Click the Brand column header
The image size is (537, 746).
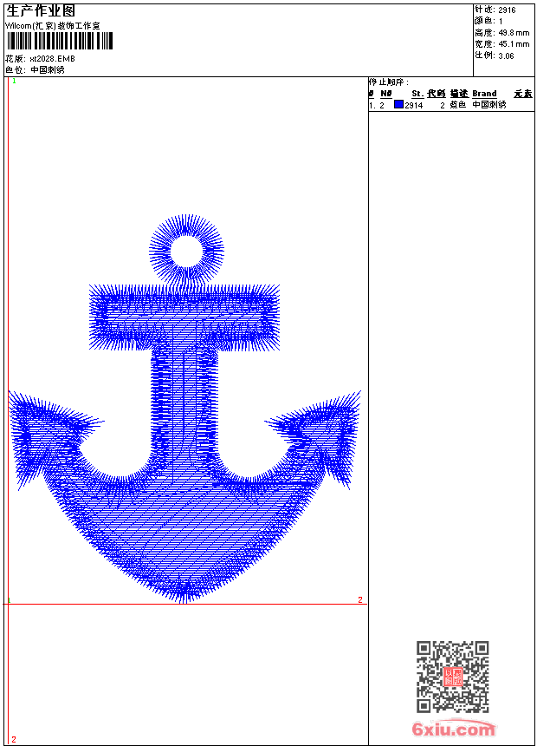point(484,94)
